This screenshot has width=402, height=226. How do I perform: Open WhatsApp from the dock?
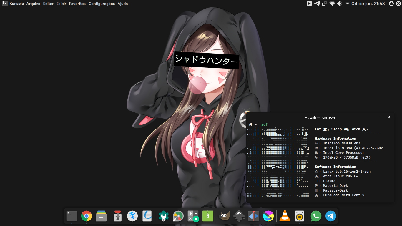pyautogui.click(x=316, y=216)
